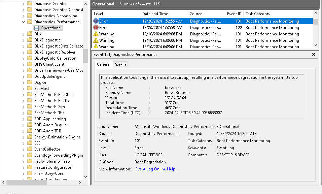The width and height of the screenshot is (322, 194).
Task: Click the LOCAL SERVICE user value
Action: [x=148, y=155]
